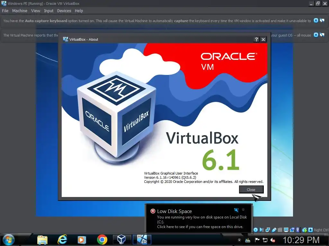Image resolution: width=329 pixels, height=246 pixels.
Task: Click the Oracle copyright 2020 line
Action: point(203,182)
